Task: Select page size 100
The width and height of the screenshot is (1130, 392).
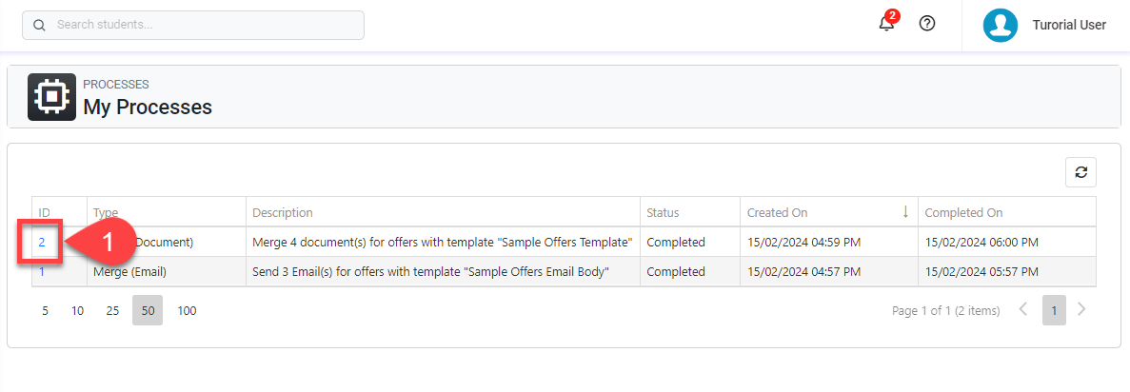Action: tap(187, 310)
